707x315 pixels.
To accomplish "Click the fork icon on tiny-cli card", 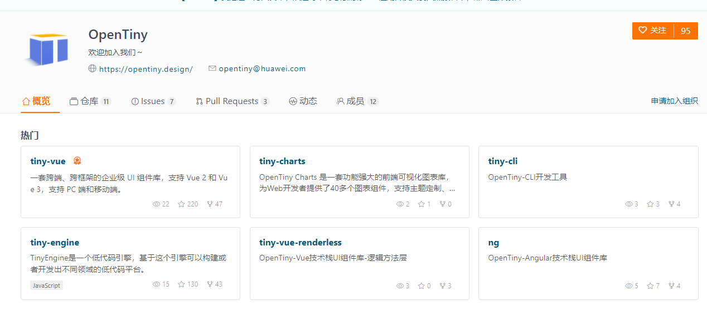I will tap(671, 204).
